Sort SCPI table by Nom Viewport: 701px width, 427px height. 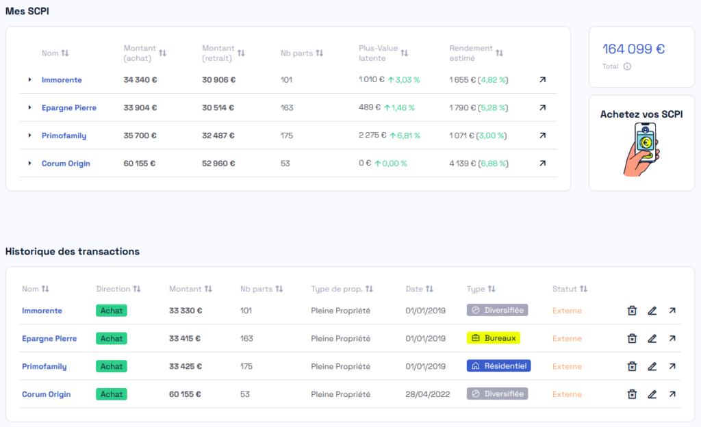65,53
